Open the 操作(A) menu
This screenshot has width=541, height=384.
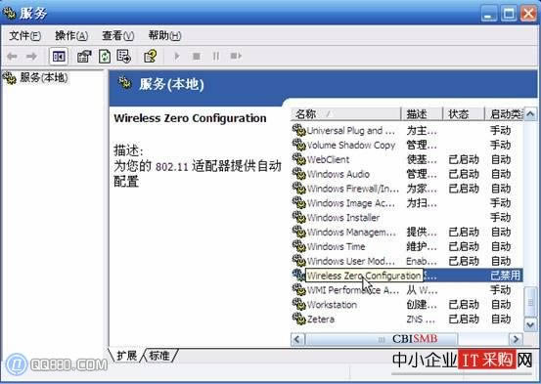point(71,35)
